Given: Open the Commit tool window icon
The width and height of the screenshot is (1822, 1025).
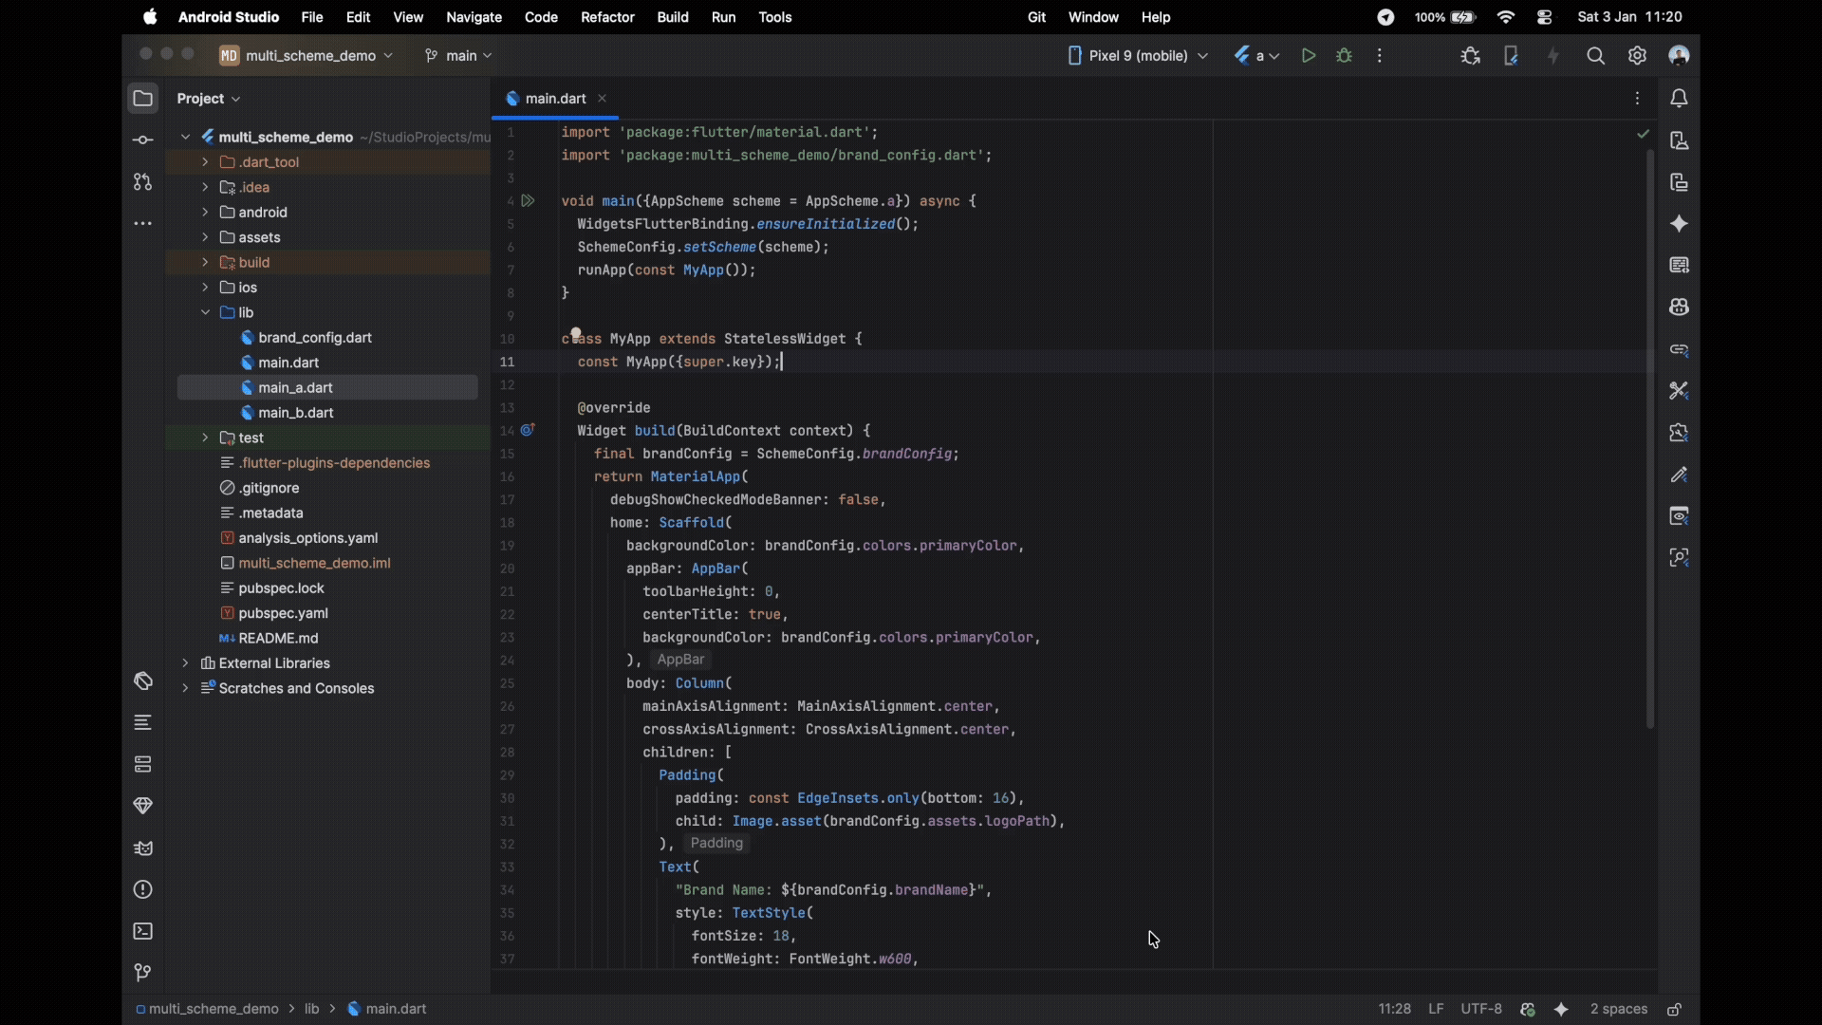Looking at the screenshot, I should (x=142, y=140).
